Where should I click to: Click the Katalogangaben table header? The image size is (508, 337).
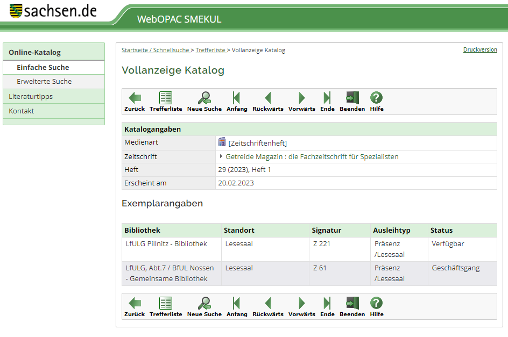[x=309, y=129]
